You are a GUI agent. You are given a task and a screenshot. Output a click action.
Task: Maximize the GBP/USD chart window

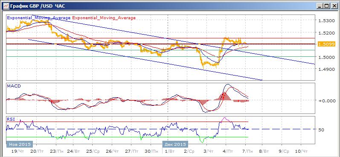(326, 6)
